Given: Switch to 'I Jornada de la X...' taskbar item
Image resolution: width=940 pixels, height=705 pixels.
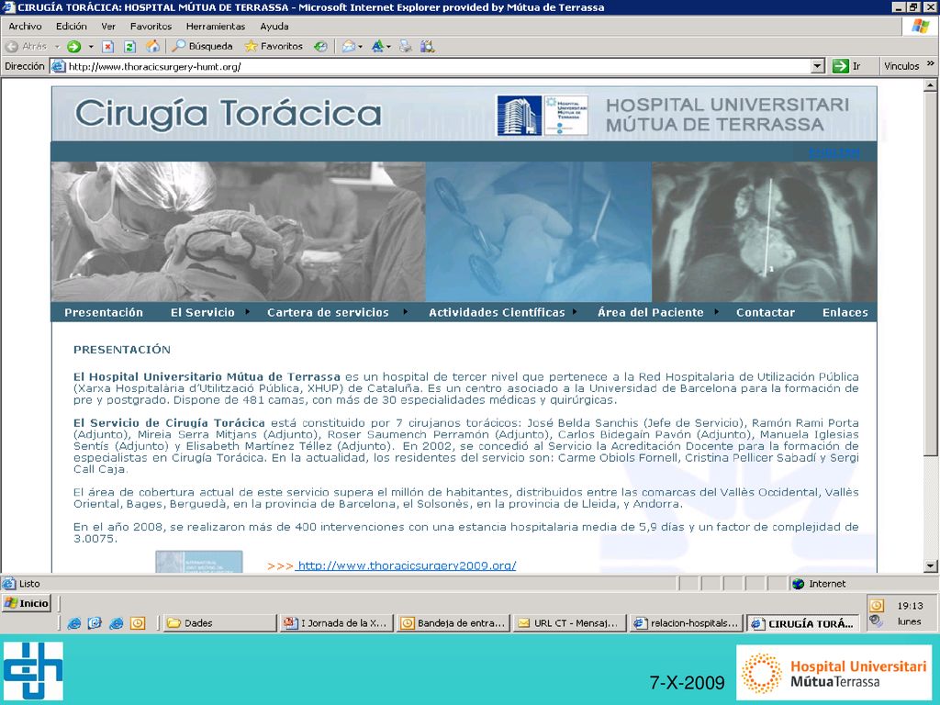Looking at the screenshot, I should [x=336, y=623].
